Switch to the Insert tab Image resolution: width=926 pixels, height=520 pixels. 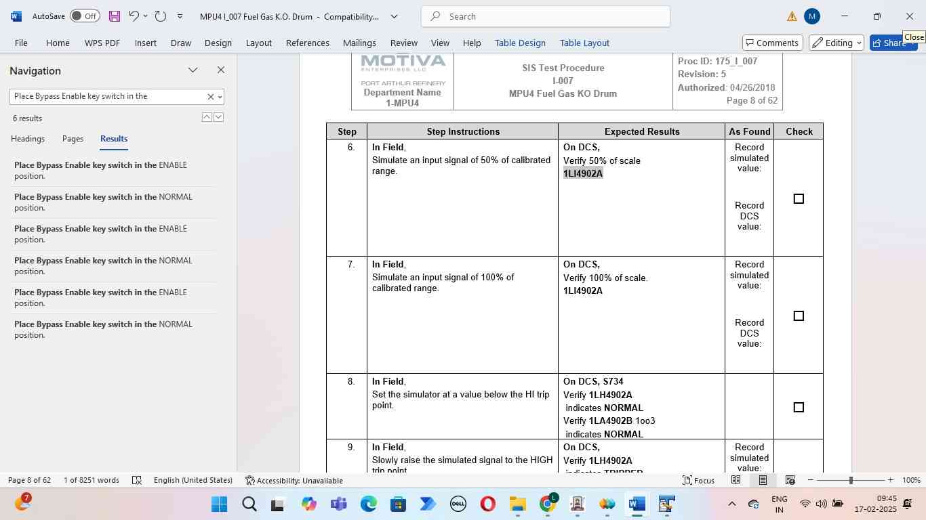145,43
